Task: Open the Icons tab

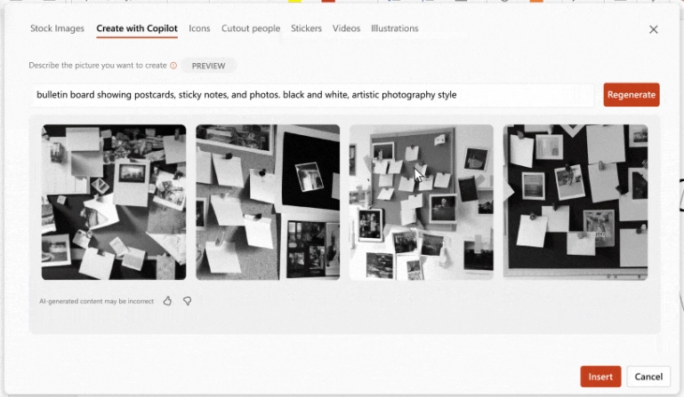Action: (x=199, y=28)
